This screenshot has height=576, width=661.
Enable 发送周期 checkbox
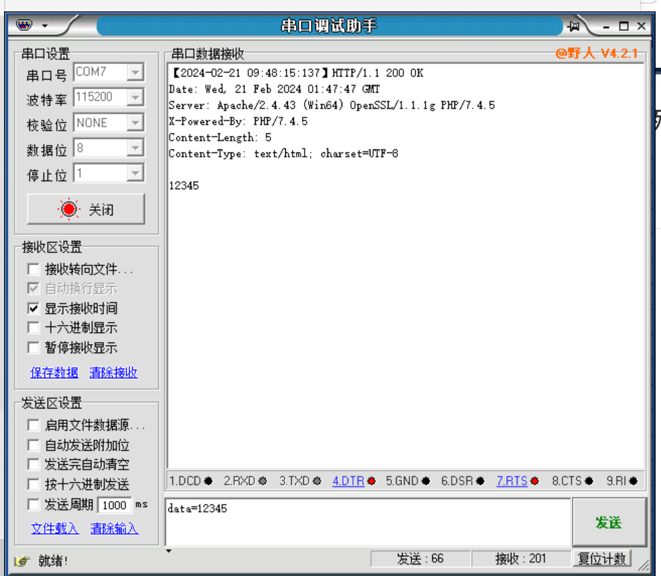(x=33, y=504)
